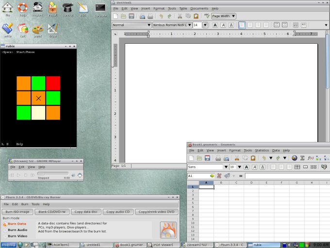The height and width of the screenshot is (248, 330).
Task: Open the Documents menu in AbiWord
Action: [199, 9]
